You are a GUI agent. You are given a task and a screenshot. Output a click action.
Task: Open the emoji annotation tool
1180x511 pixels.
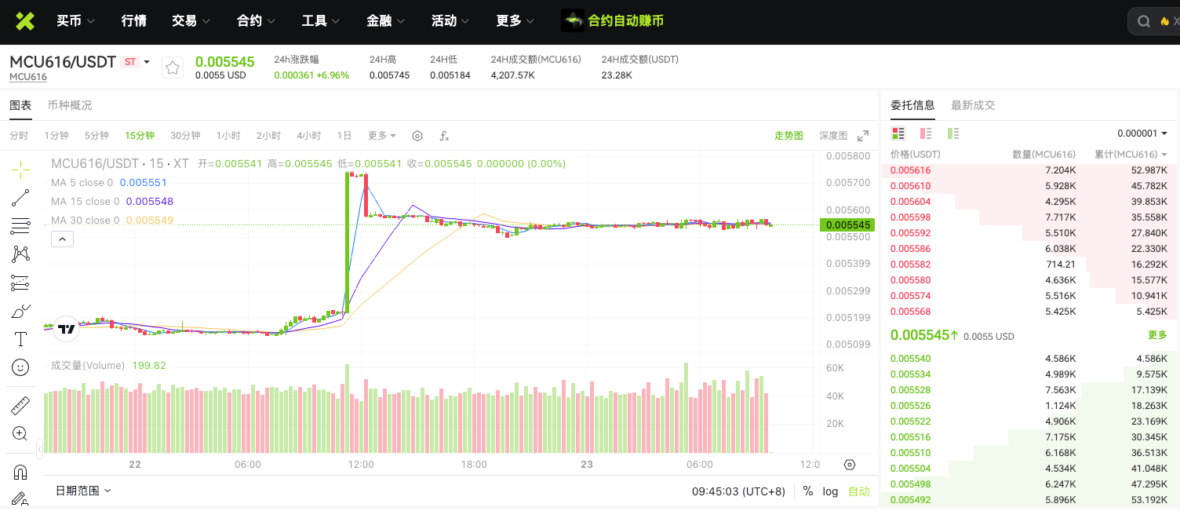tap(20, 365)
